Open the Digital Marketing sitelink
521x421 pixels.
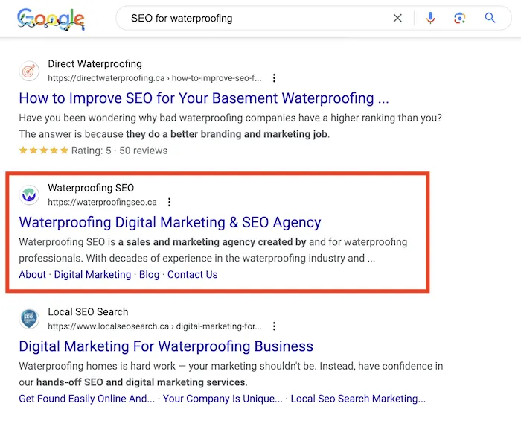[92, 274]
